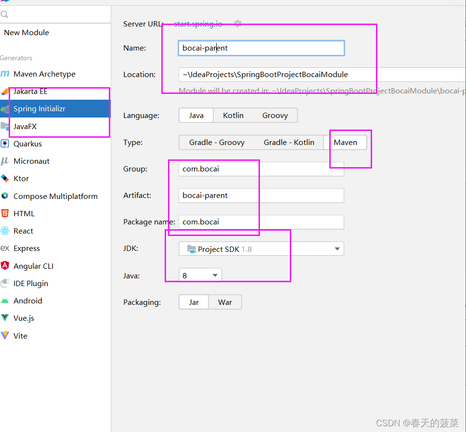Click the Android robot icon
Image resolution: width=466 pixels, height=432 pixels.
(x=5, y=301)
